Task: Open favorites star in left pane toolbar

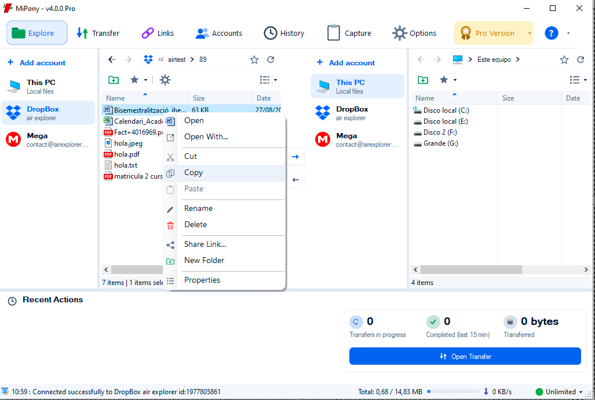Action: coord(134,80)
